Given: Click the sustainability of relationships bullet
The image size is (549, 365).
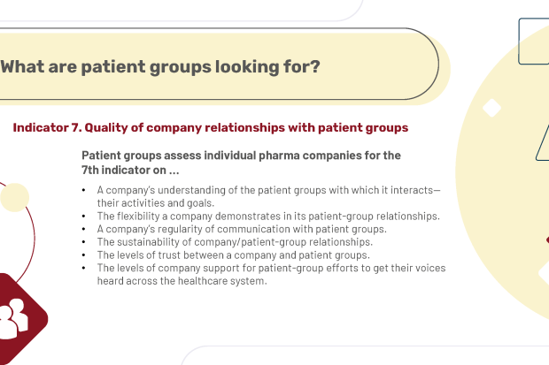Looking at the screenshot, I should [235, 242].
